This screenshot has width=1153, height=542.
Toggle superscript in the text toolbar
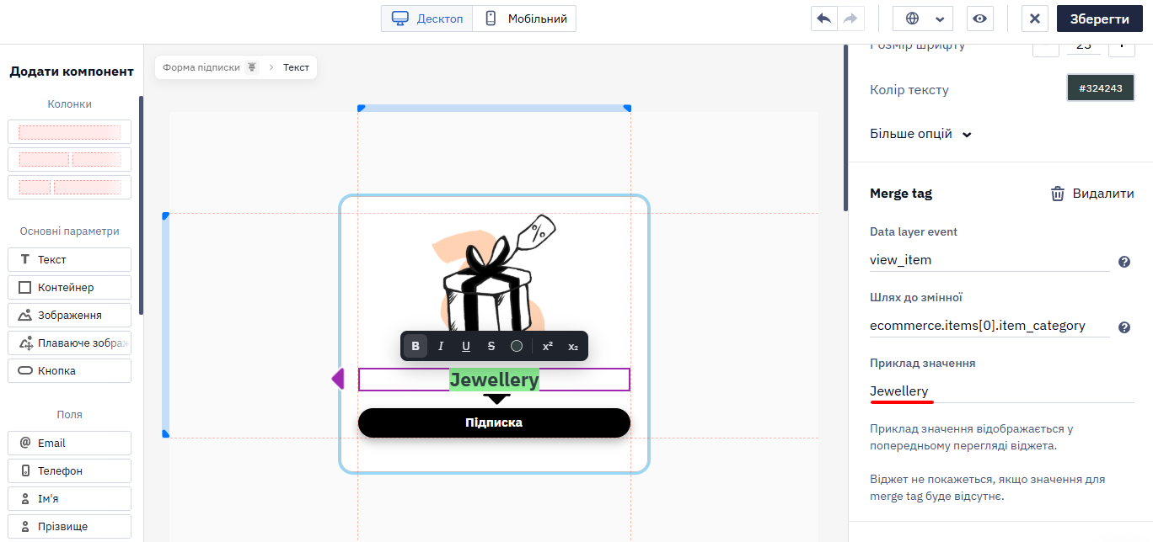coord(548,346)
